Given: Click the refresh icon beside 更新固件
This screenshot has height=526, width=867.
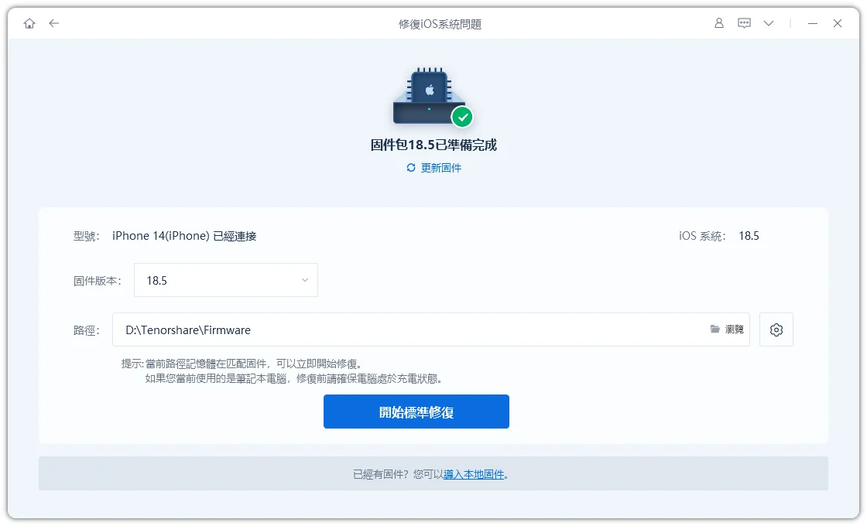Looking at the screenshot, I should tap(411, 167).
